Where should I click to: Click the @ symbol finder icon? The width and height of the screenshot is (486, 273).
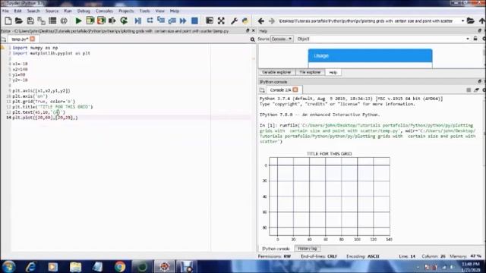[x=64, y=20]
